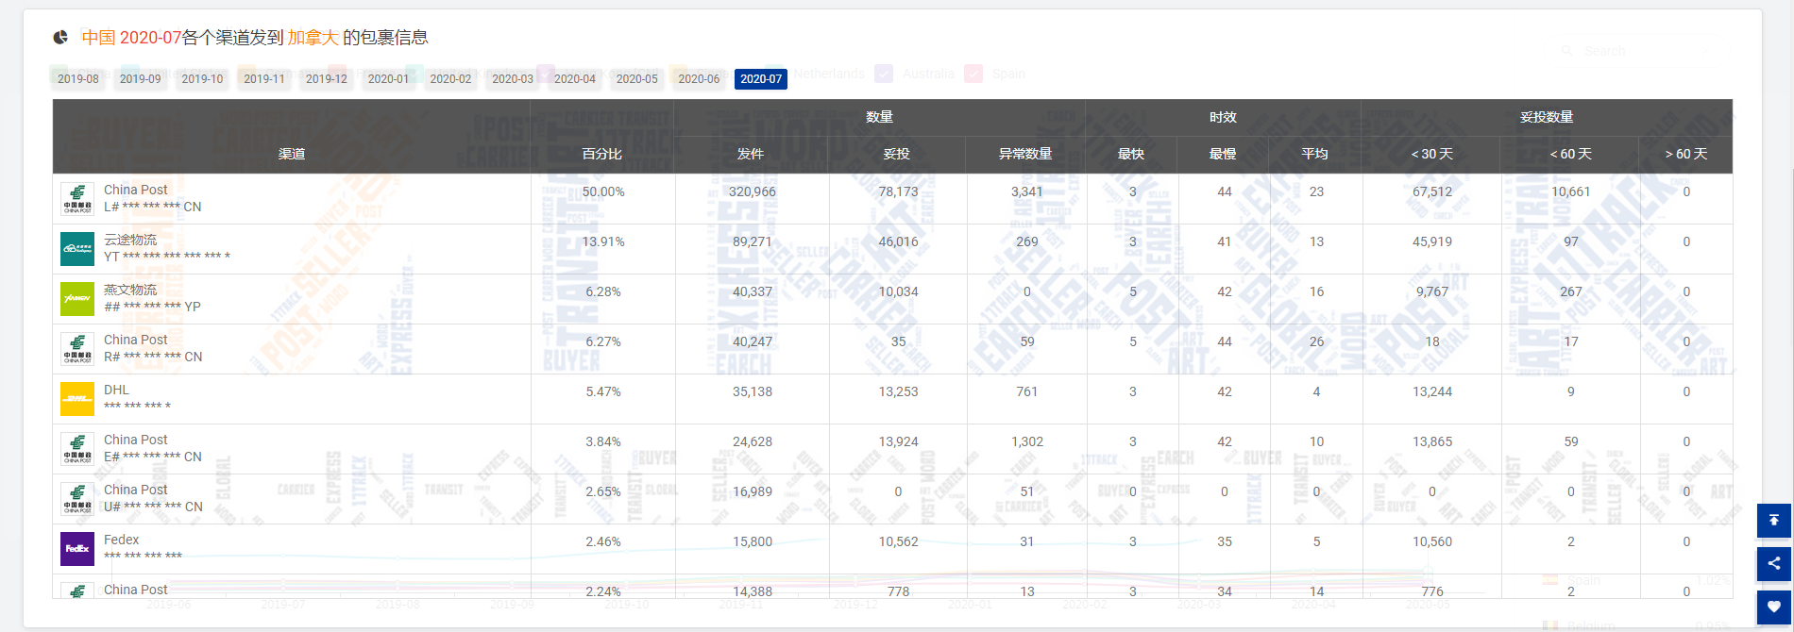Open the 2020-05 month tab
The width and height of the screenshot is (1794, 632).
tap(637, 79)
